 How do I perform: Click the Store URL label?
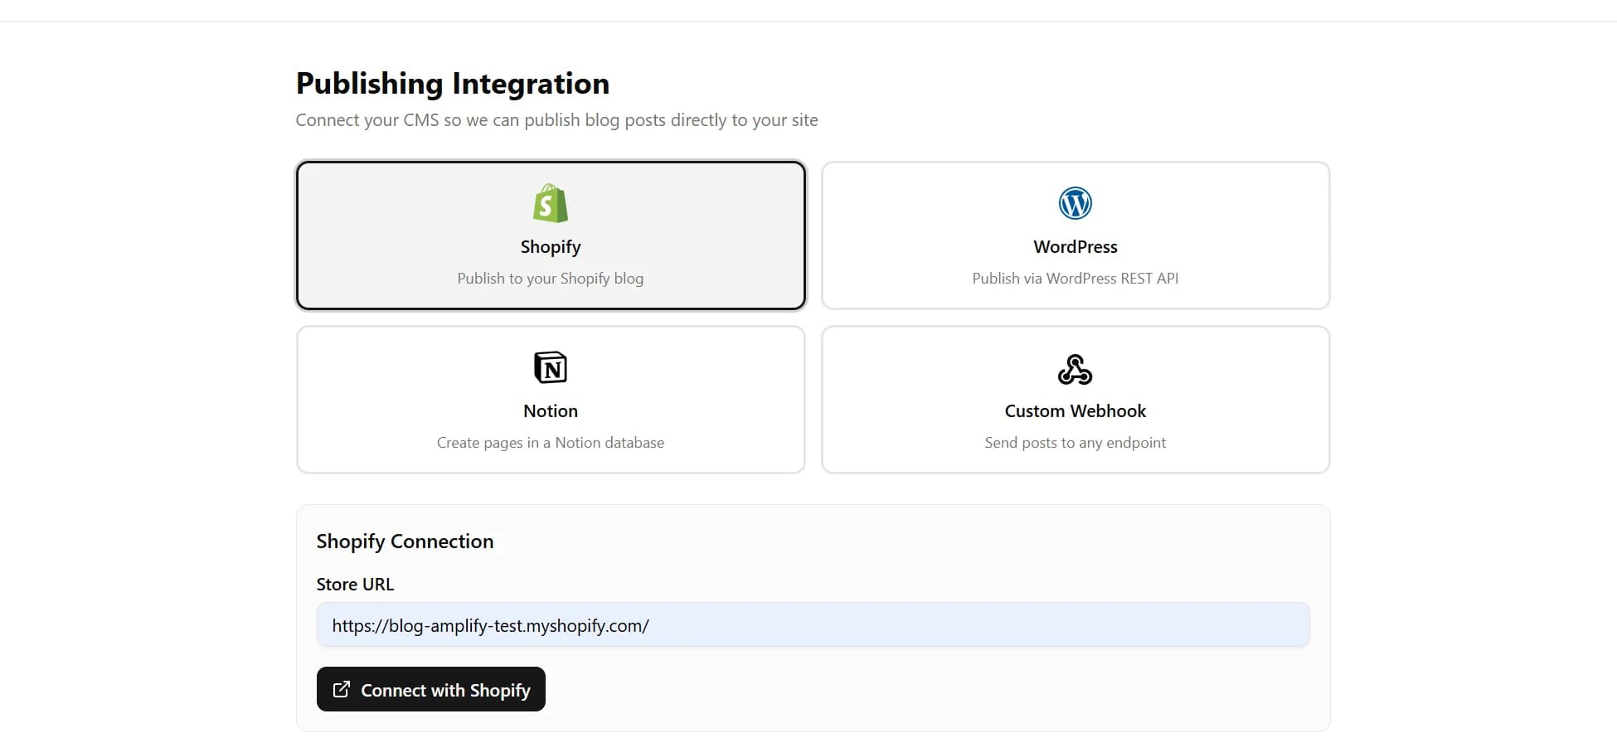pos(355,585)
